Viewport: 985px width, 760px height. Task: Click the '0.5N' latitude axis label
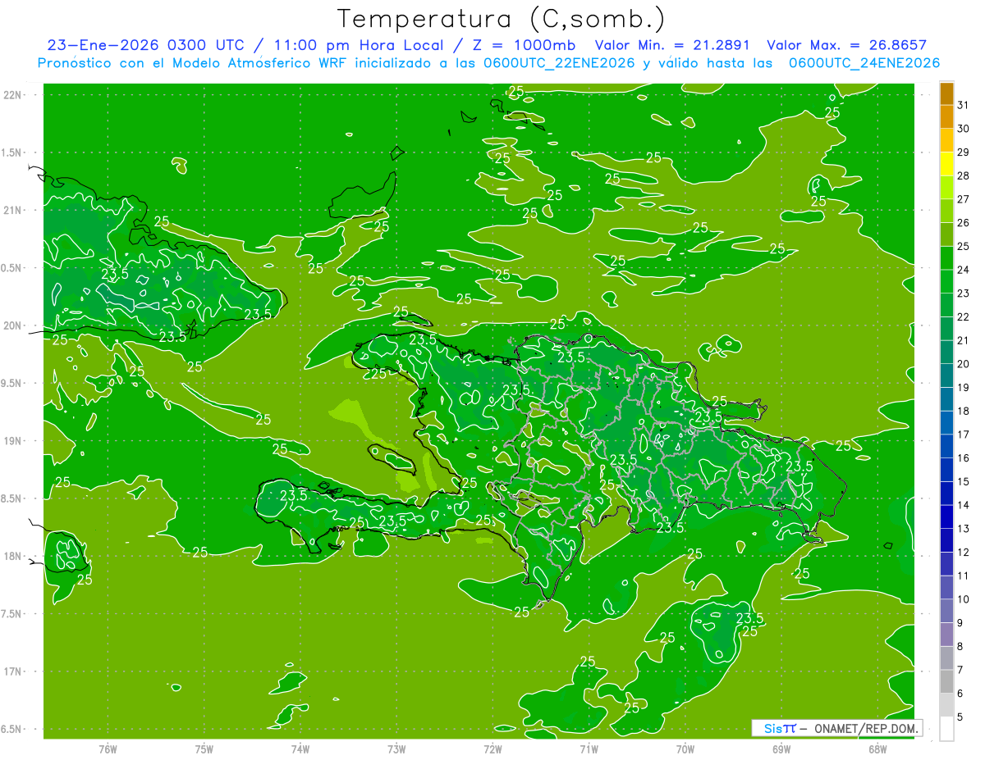[11, 268]
